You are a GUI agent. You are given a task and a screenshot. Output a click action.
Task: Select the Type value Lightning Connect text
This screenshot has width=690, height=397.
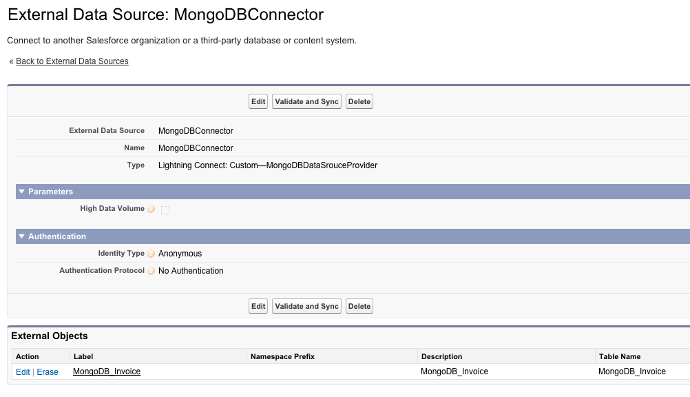pos(268,165)
